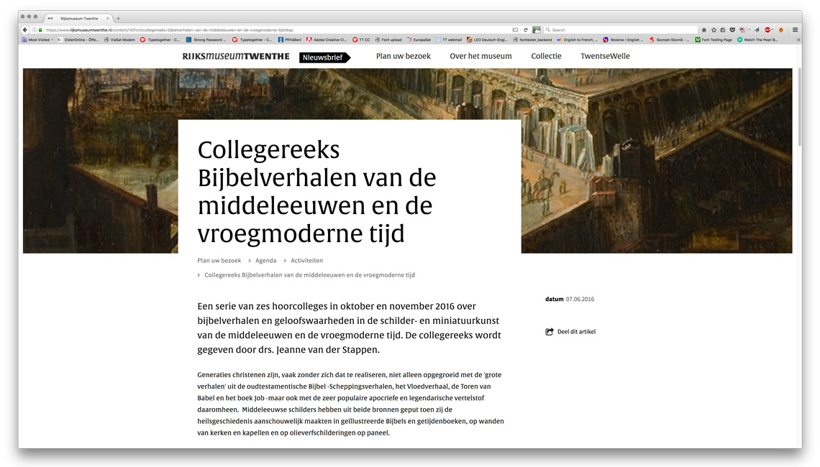Open LEO Deutsch-Englisch bookmark
820x467 pixels.
tap(487, 40)
